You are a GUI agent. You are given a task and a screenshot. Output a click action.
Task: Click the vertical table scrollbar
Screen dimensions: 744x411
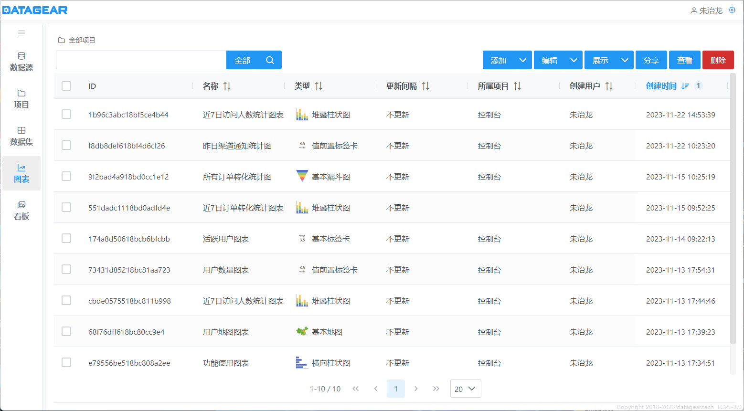click(733, 209)
